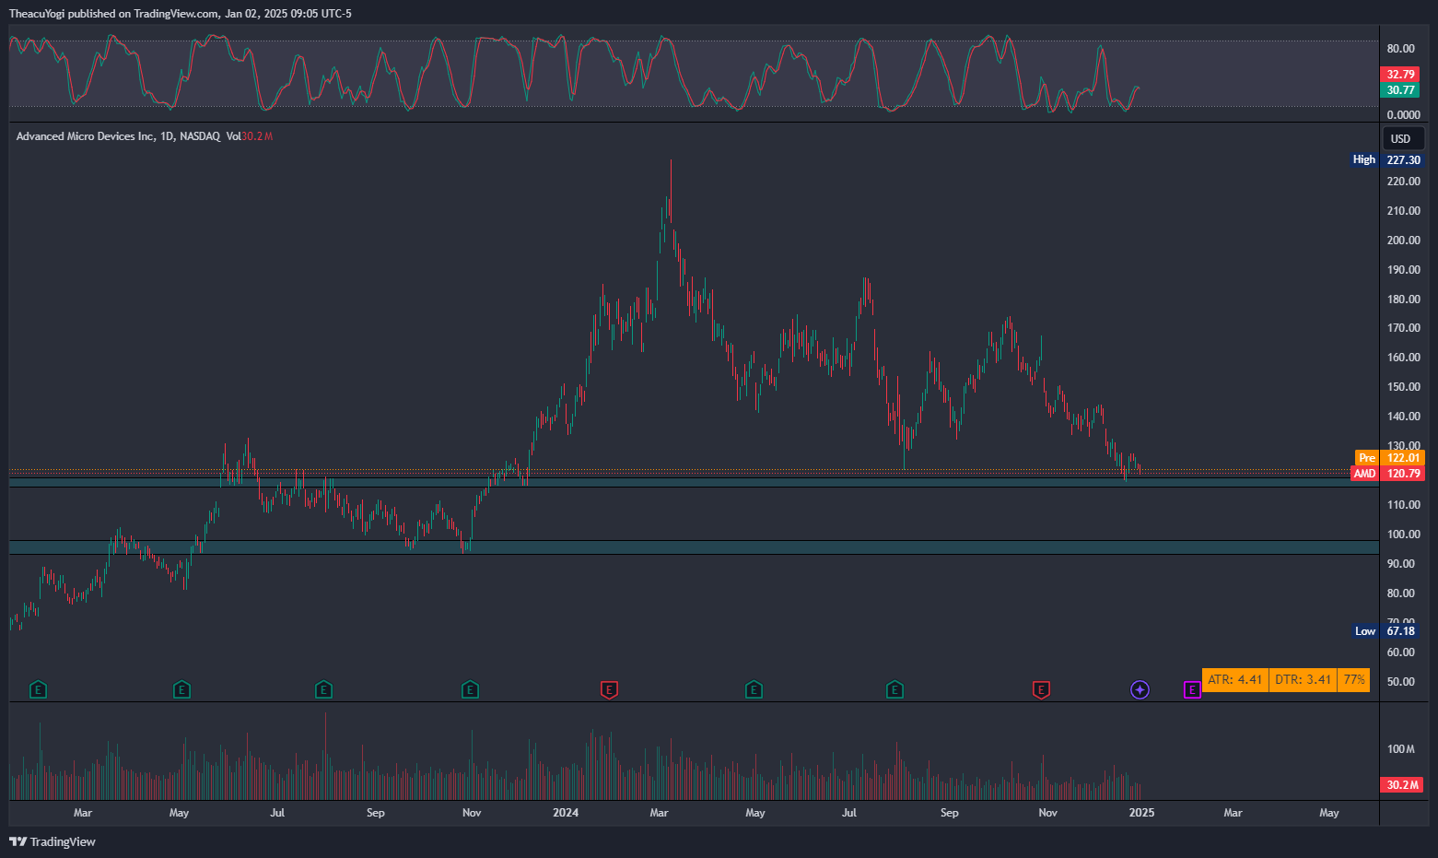
Task: Select the red AMD 120.79 price tag
Action: pos(1387,474)
